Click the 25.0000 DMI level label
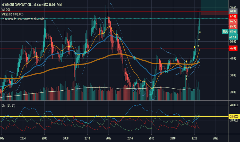The width and height of the screenshot is (240, 142). click(x=234, y=117)
